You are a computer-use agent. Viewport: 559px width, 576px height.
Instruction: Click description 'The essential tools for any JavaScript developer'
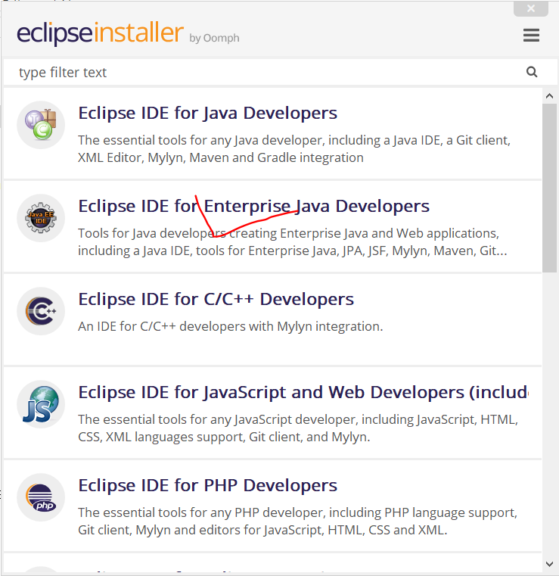pyautogui.click(x=298, y=428)
